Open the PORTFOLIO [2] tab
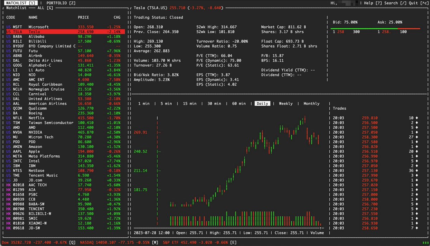The width and height of the screenshot is (430, 246). point(61,3)
